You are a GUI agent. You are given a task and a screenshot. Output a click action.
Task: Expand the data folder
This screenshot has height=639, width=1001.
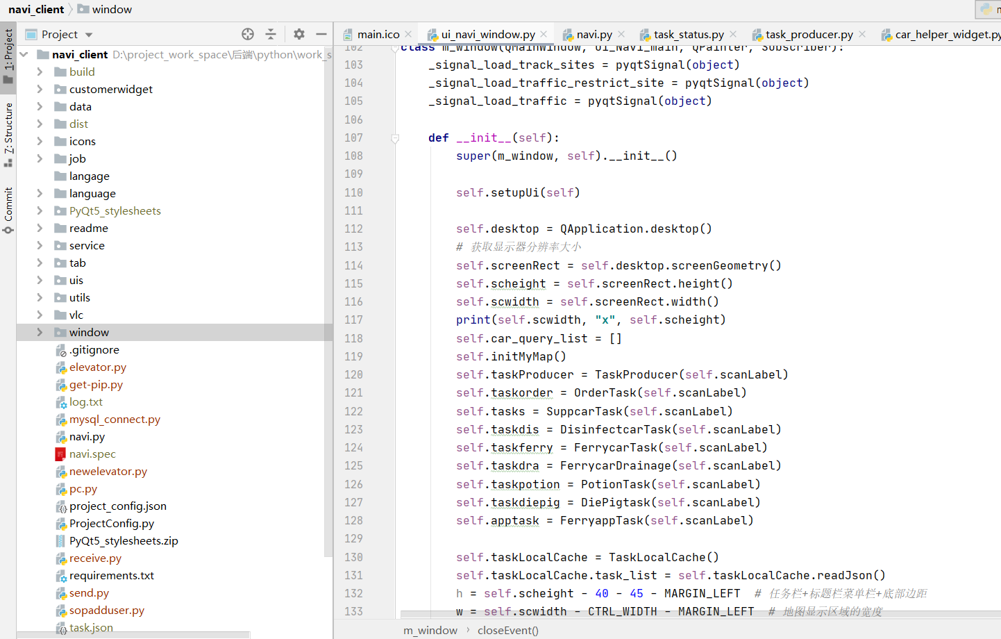(x=40, y=106)
